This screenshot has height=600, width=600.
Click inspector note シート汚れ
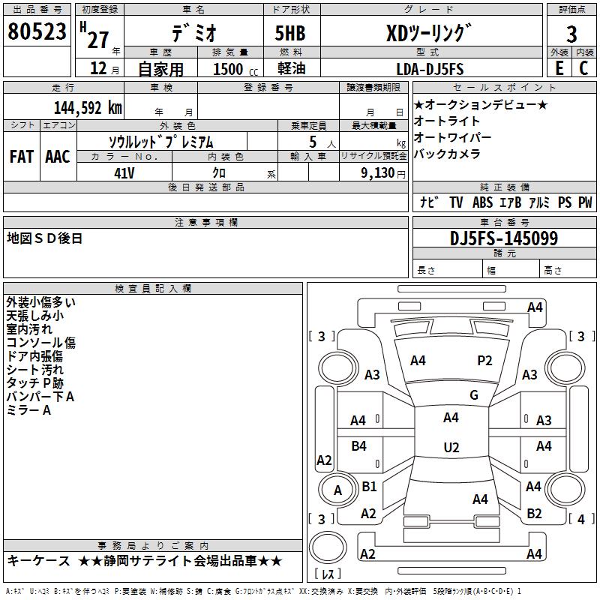point(34,370)
